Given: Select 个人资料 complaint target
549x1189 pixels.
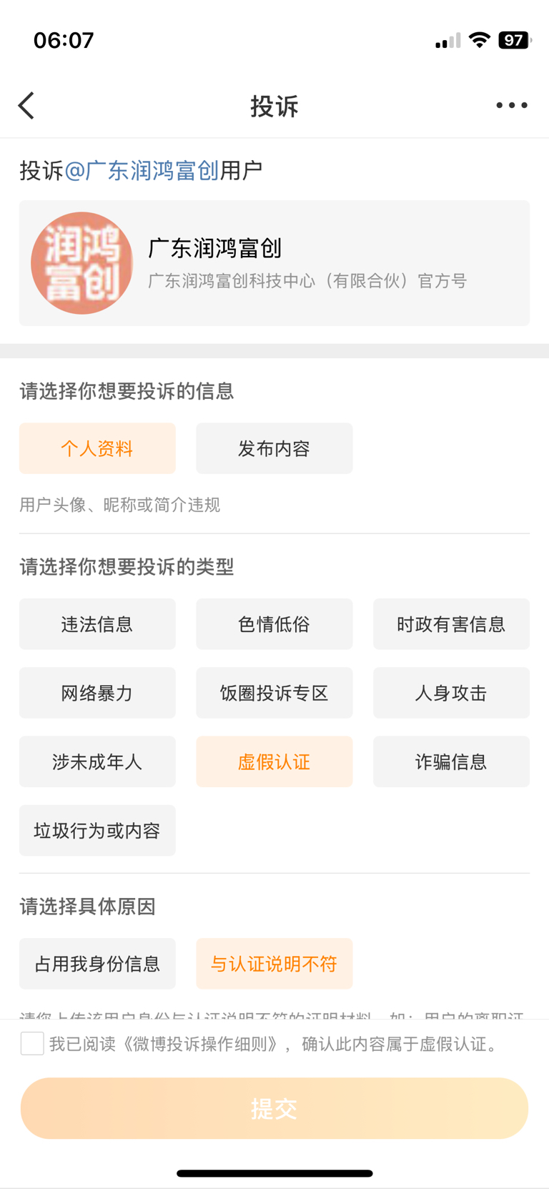Looking at the screenshot, I should coord(97,448).
